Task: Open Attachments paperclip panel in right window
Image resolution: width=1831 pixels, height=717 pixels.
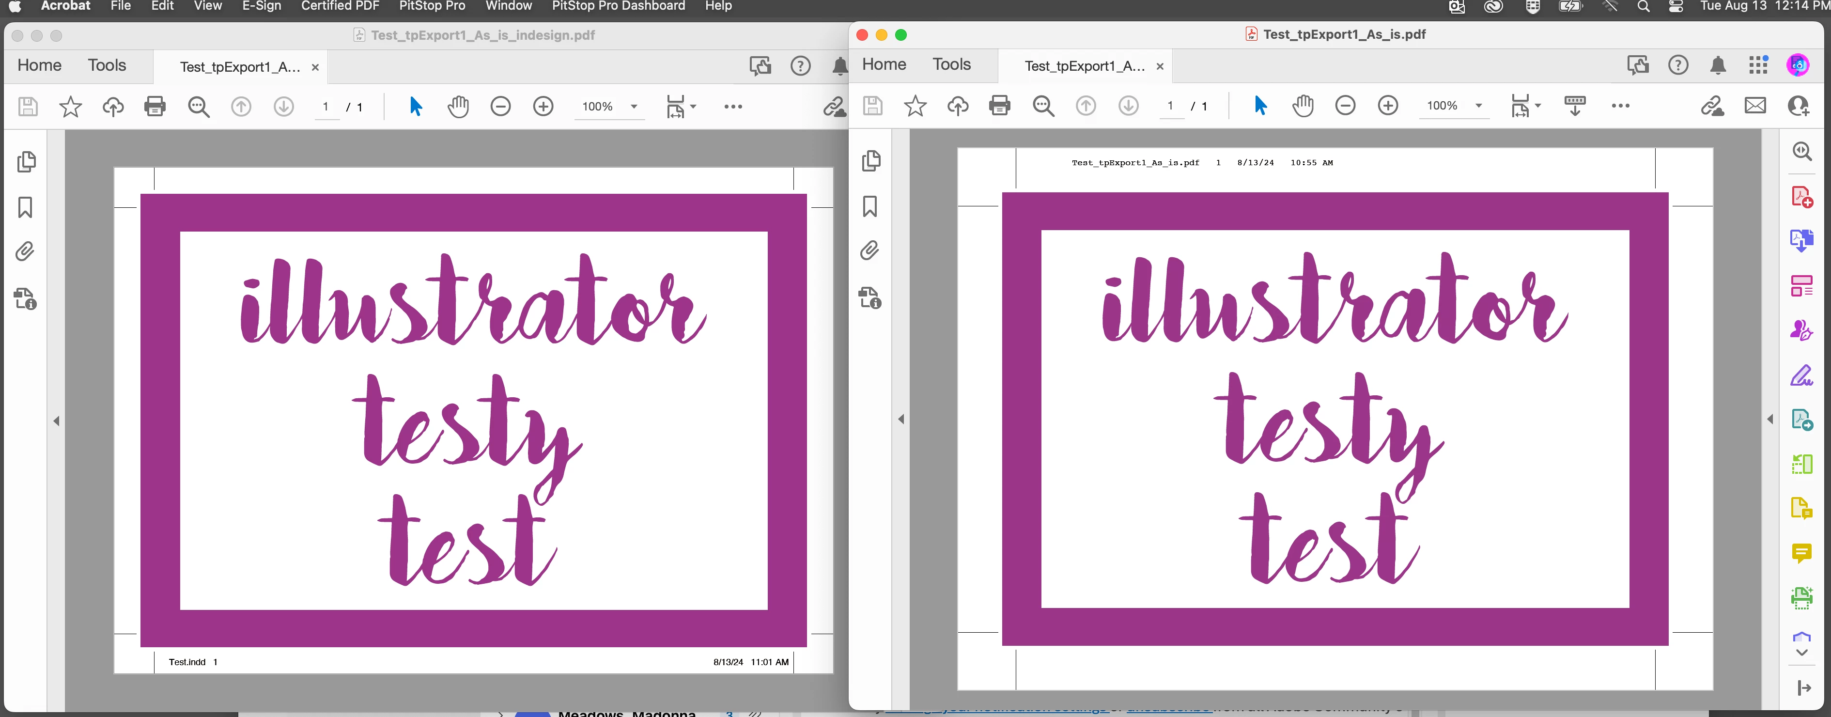Action: pos(870,251)
